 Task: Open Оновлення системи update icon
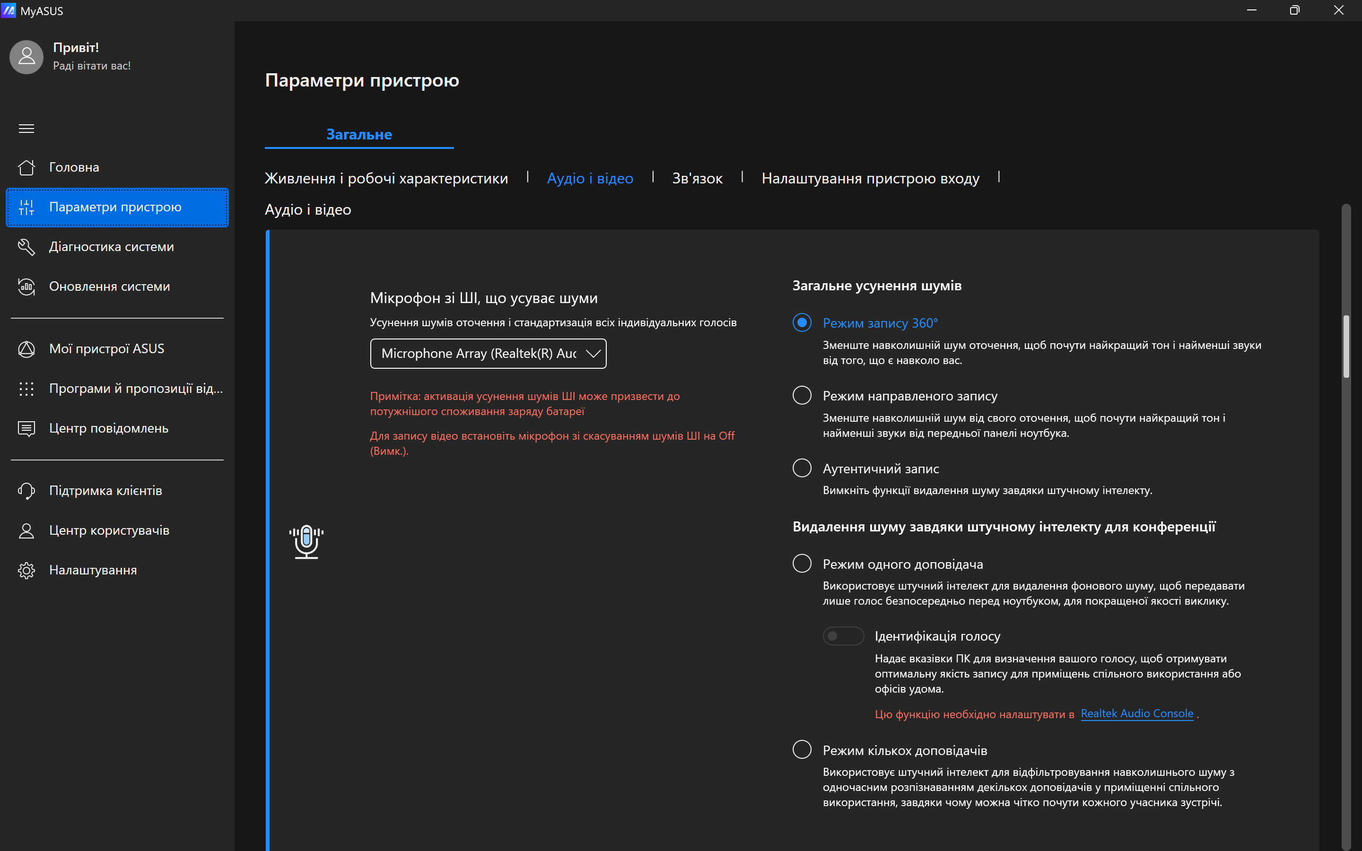click(26, 287)
